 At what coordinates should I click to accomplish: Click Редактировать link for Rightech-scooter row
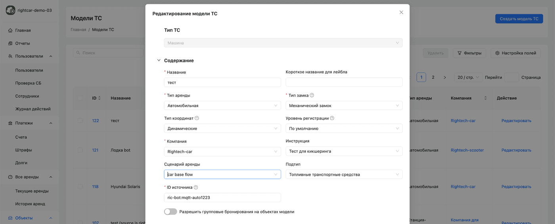pyautogui.click(x=516, y=150)
